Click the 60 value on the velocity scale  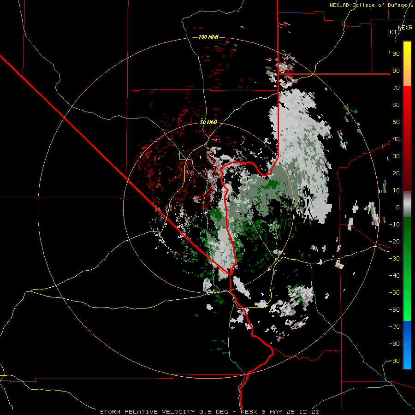[x=396, y=105]
